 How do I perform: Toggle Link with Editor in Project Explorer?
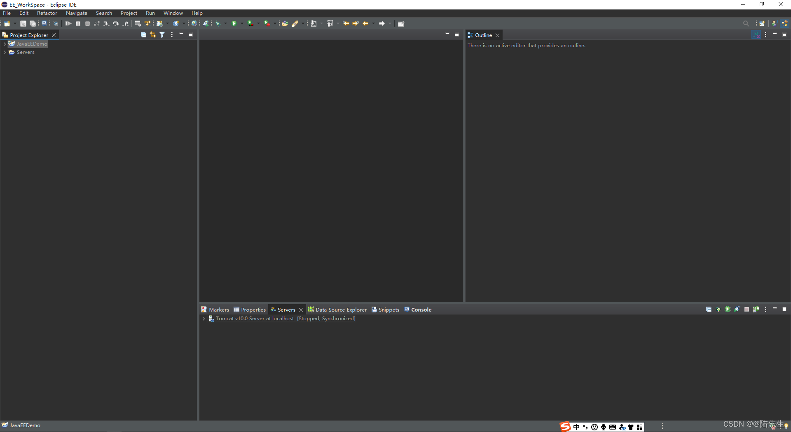tap(153, 35)
